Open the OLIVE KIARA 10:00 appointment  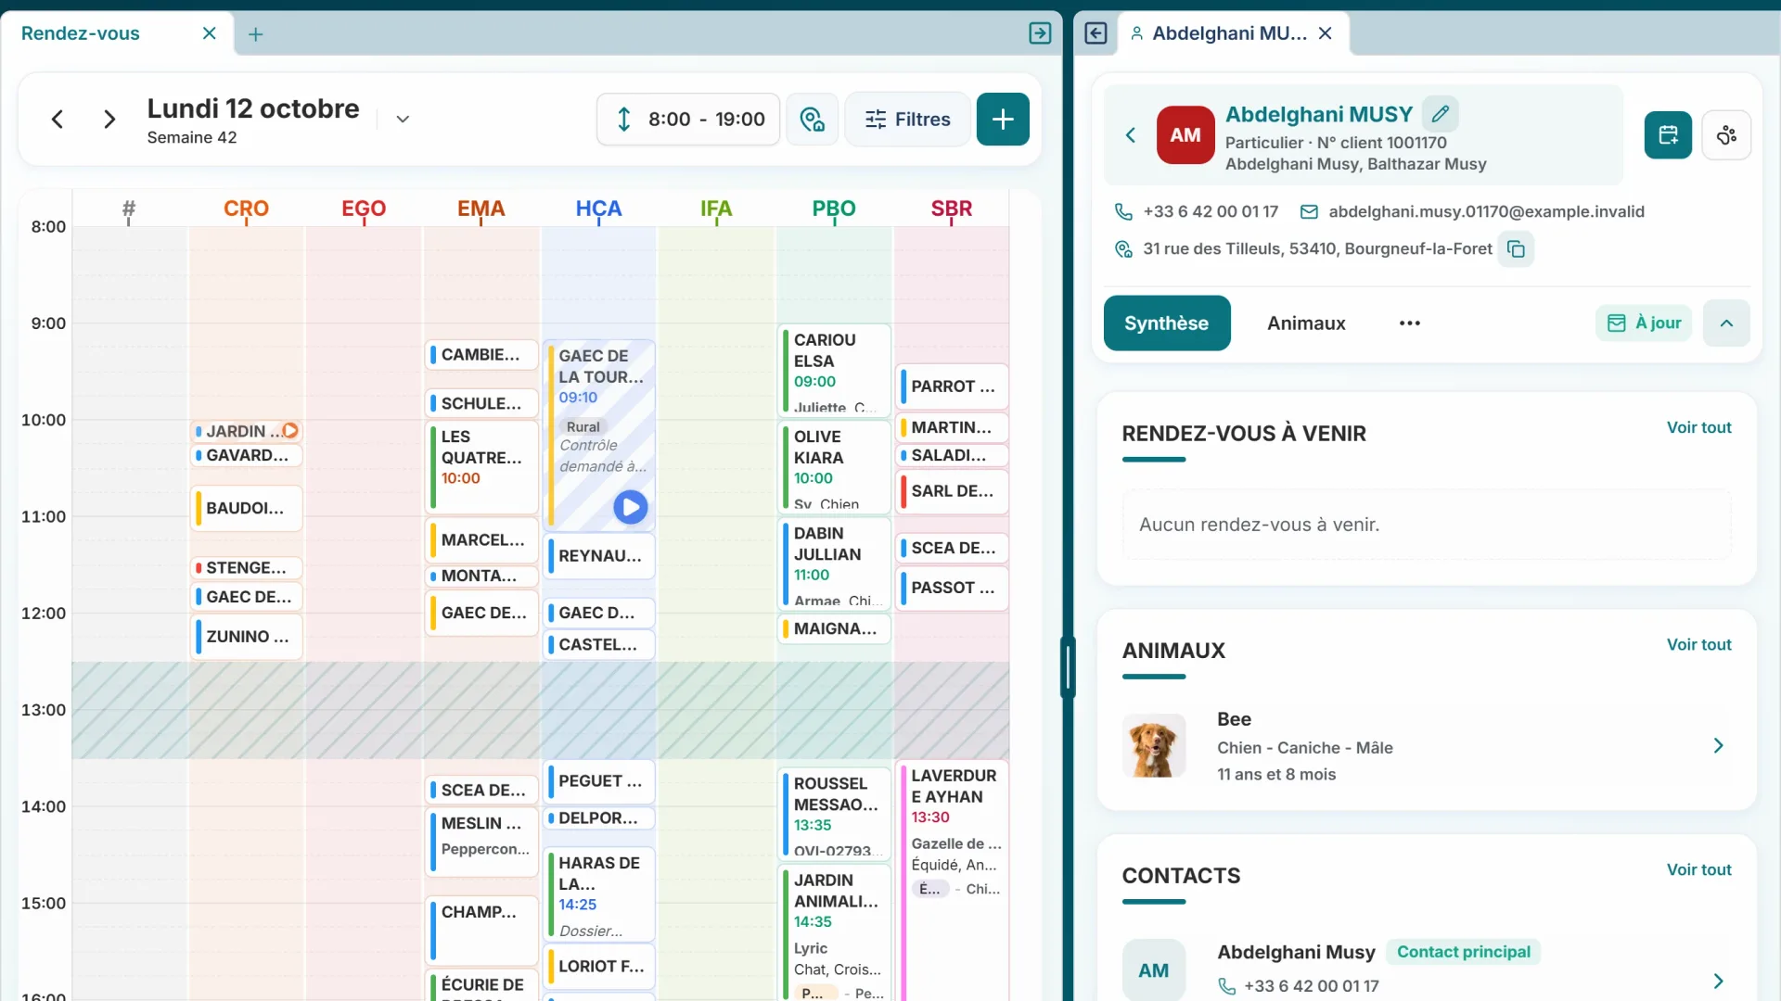tap(834, 467)
